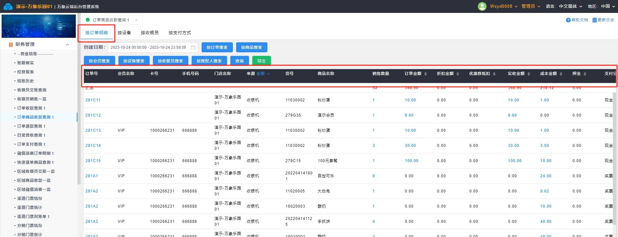Click 按设备搜索 button
Screen dimensions: 618x237
point(134,61)
